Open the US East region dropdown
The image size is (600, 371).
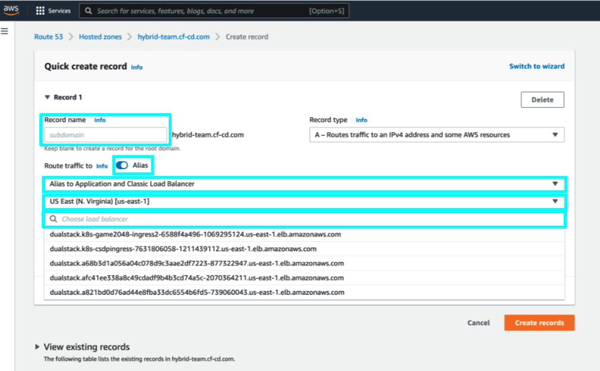(304, 202)
